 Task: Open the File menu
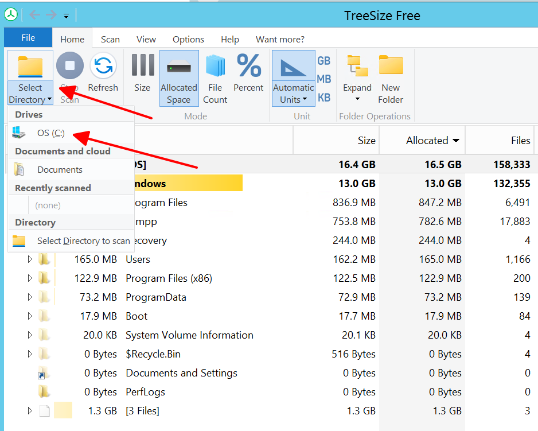[28, 37]
